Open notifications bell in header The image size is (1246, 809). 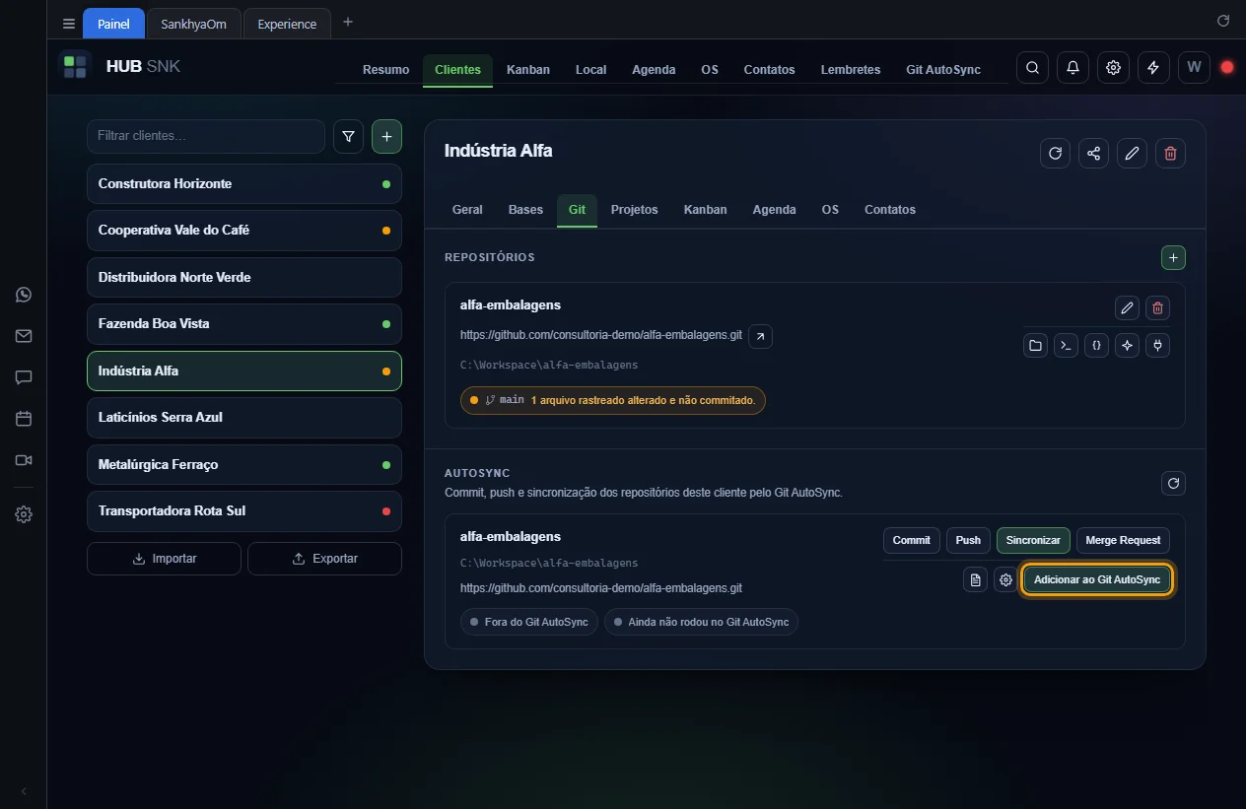tap(1073, 68)
